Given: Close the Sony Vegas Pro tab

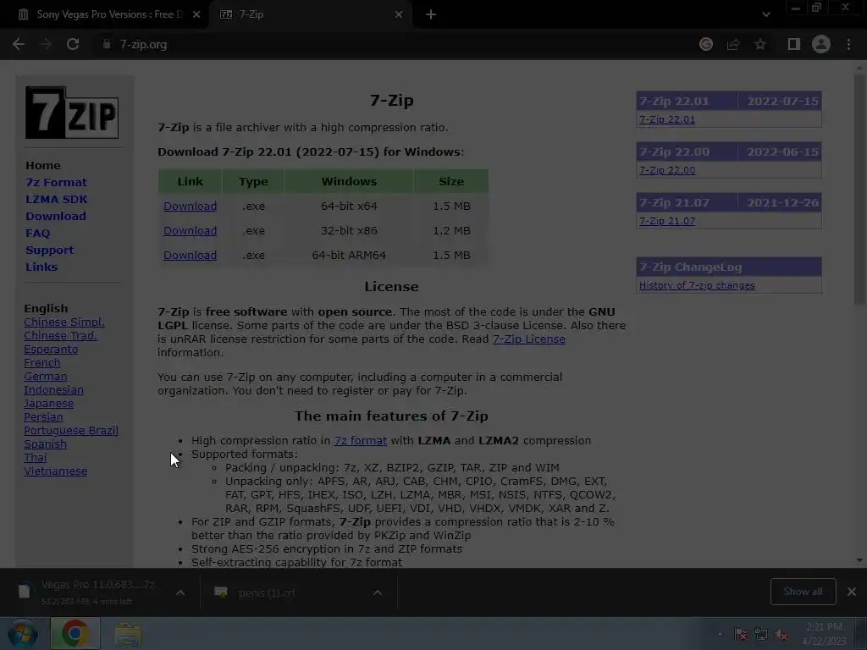Looking at the screenshot, I should click(196, 14).
